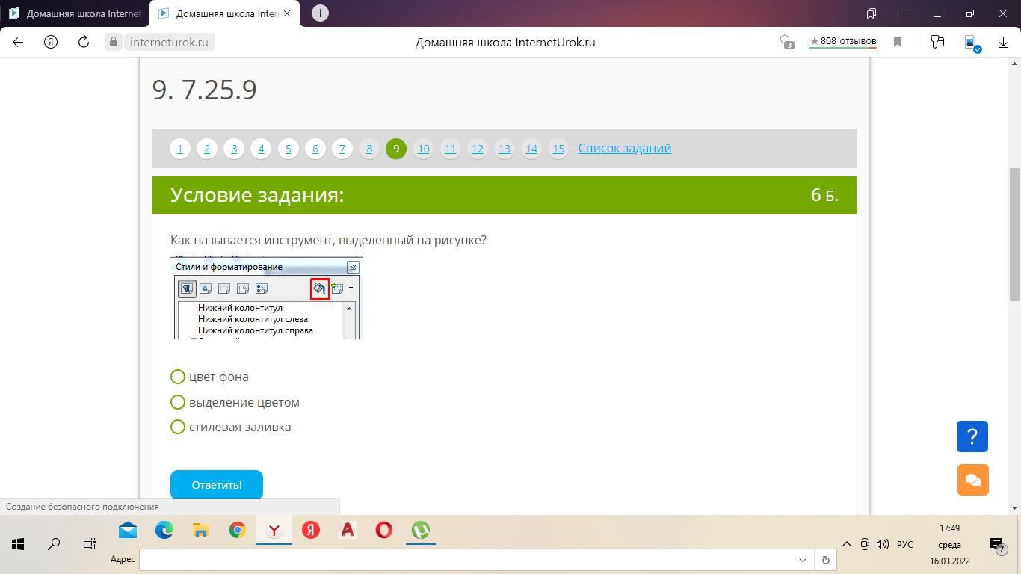1021x574 pixels.
Task: Go to task number 3
Action: click(234, 149)
